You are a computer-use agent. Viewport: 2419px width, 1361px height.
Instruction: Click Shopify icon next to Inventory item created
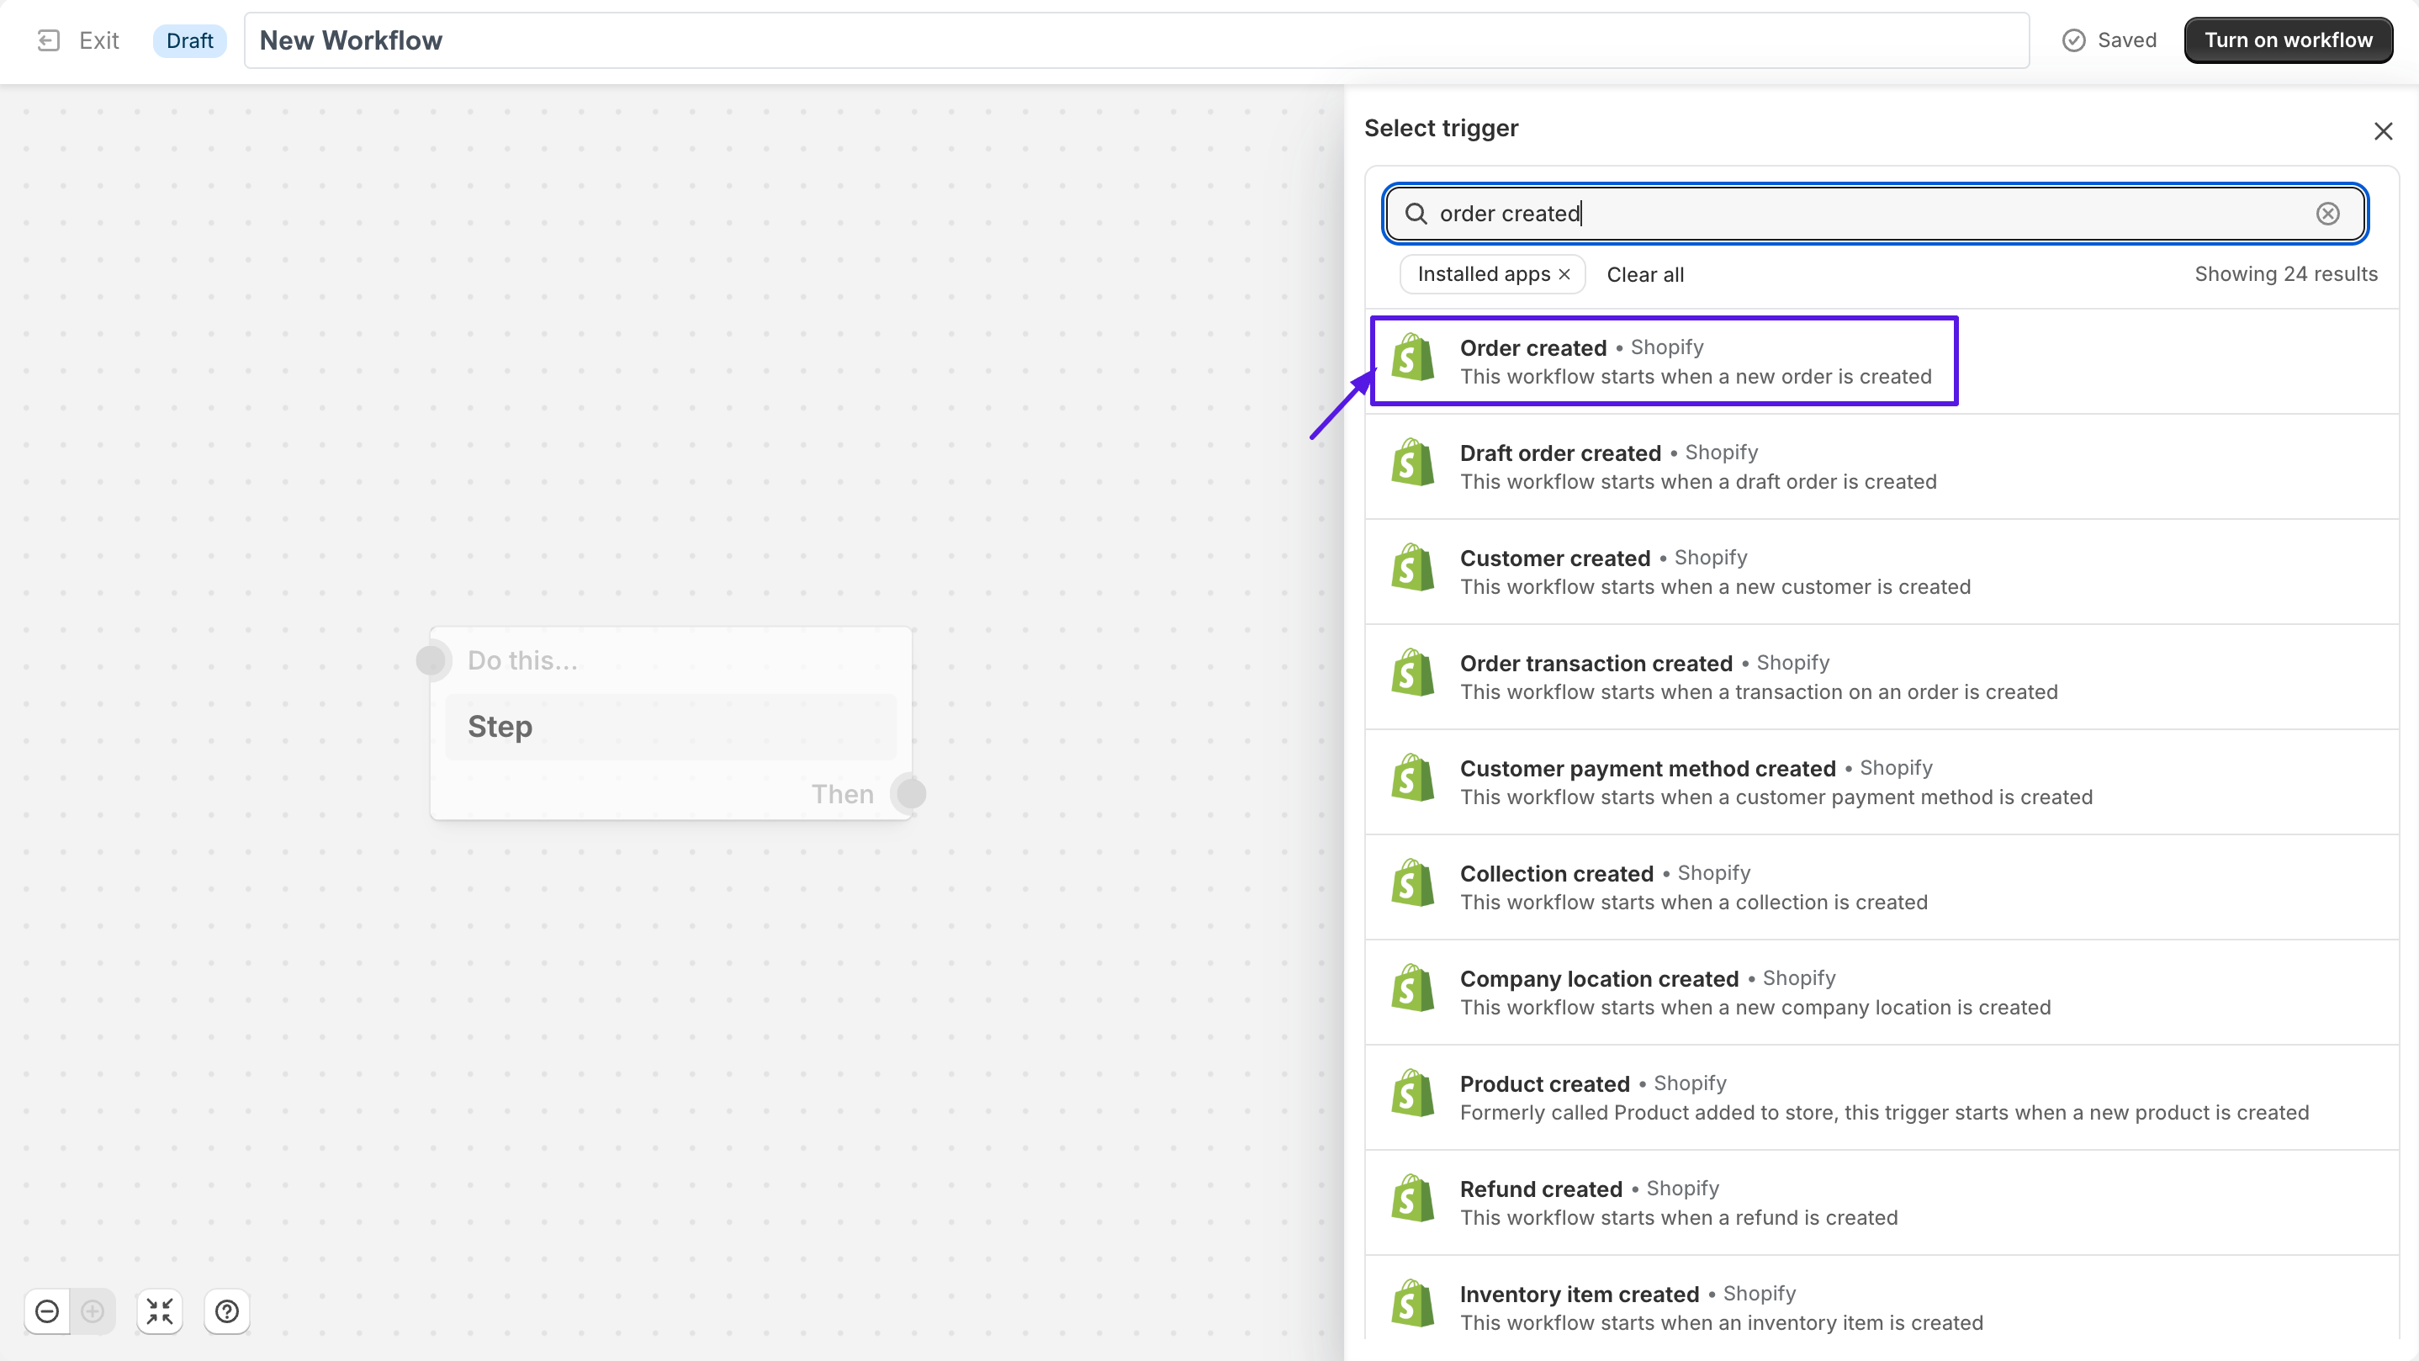(x=1413, y=1305)
